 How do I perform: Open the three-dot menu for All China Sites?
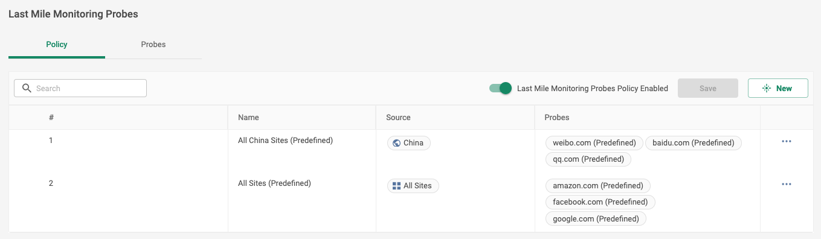coord(787,141)
